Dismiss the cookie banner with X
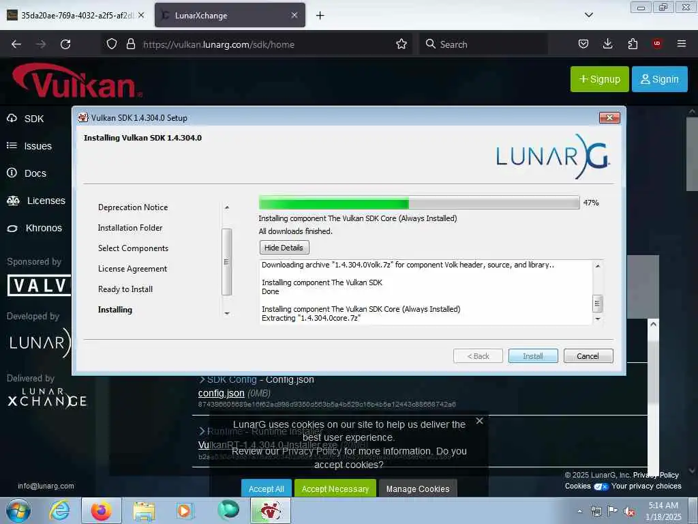This screenshot has width=698, height=524. pyautogui.click(x=479, y=420)
